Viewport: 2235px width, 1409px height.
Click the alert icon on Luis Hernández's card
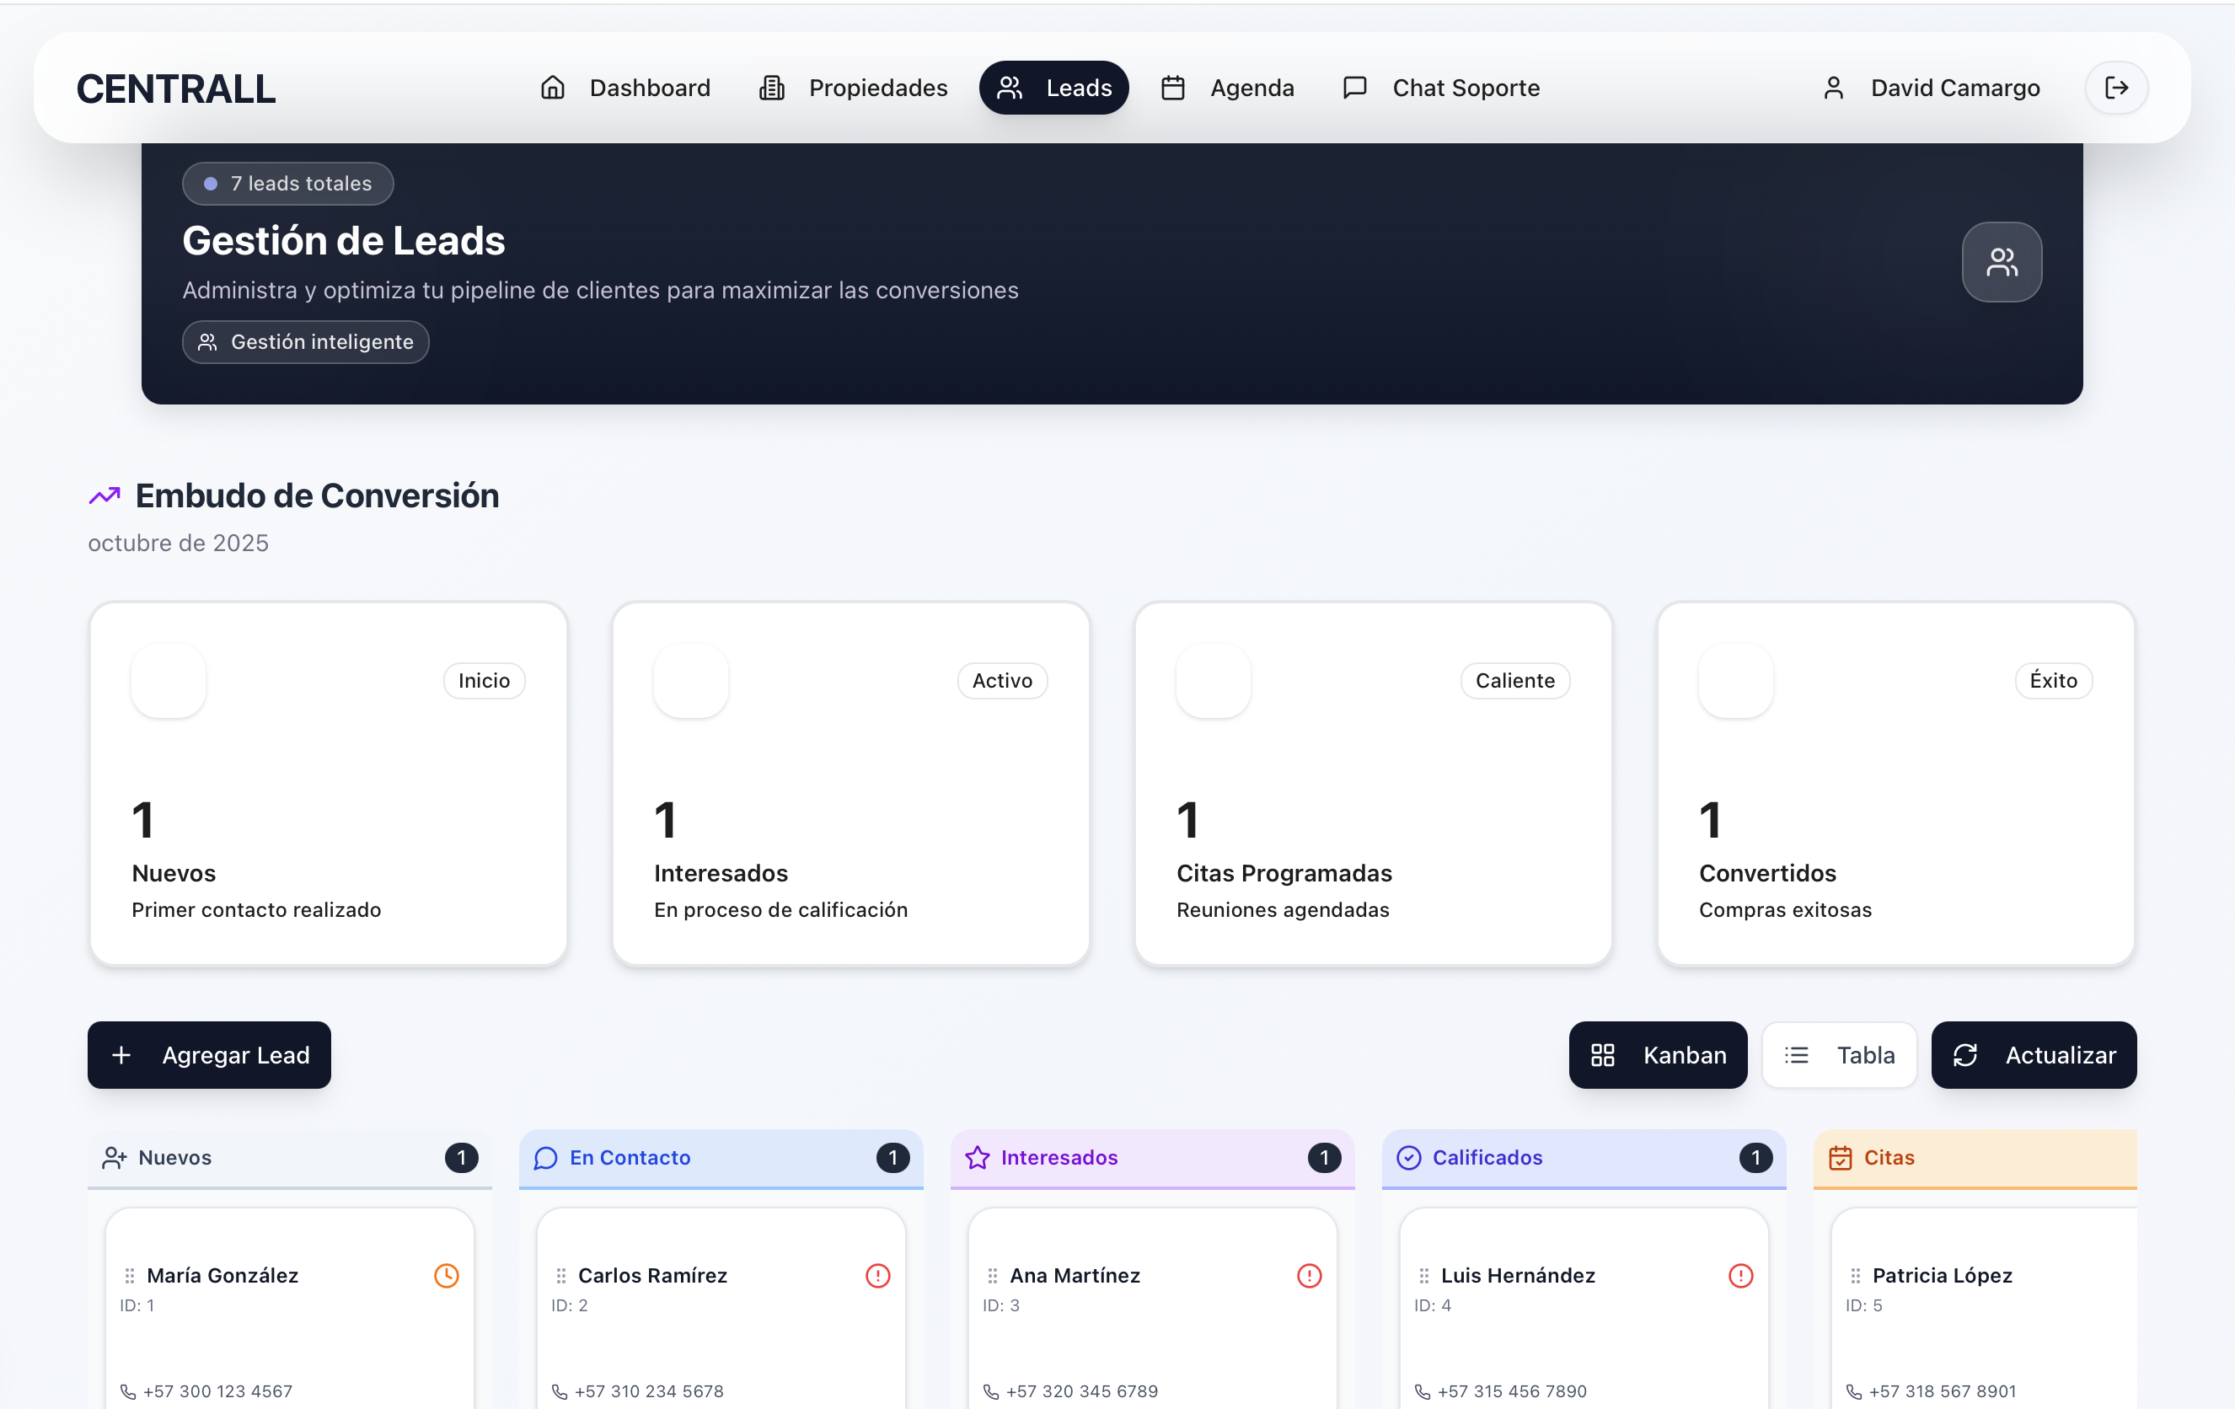pos(1740,1275)
